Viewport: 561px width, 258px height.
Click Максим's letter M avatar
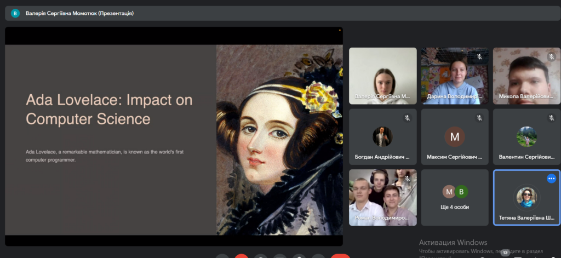455,136
